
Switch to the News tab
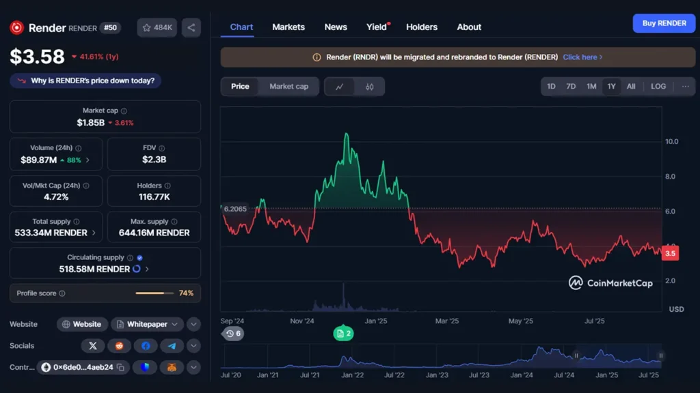click(x=336, y=27)
